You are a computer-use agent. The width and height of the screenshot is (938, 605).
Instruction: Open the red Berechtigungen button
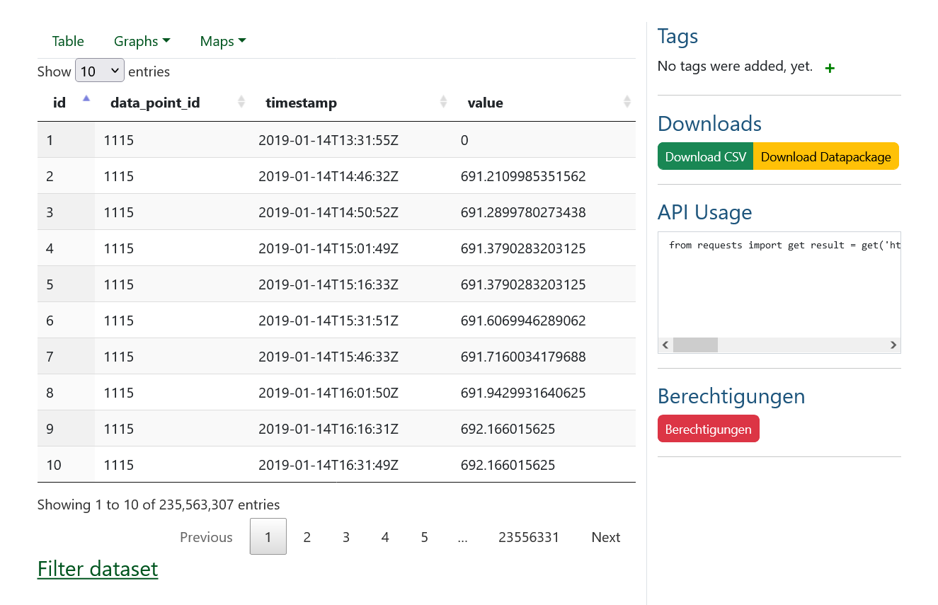708,429
